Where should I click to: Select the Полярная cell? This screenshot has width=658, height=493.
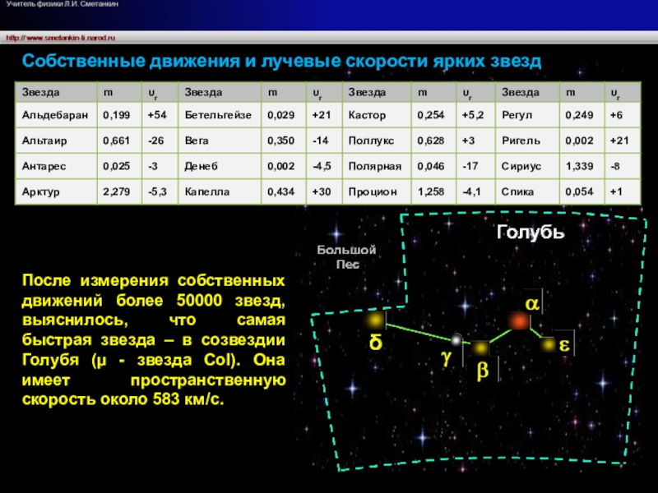coord(377,166)
